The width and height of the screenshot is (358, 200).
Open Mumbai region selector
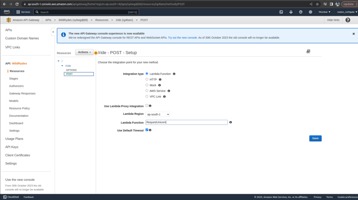click(x=324, y=12)
